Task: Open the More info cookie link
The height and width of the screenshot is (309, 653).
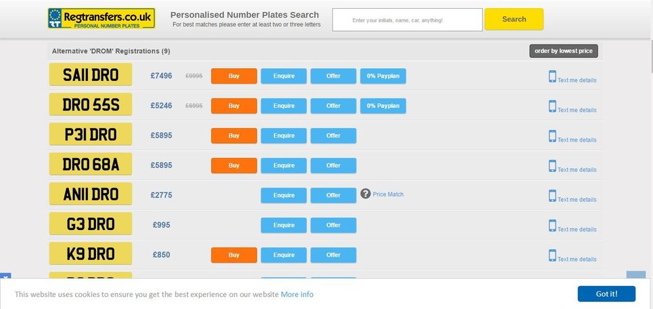Action: (x=297, y=294)
